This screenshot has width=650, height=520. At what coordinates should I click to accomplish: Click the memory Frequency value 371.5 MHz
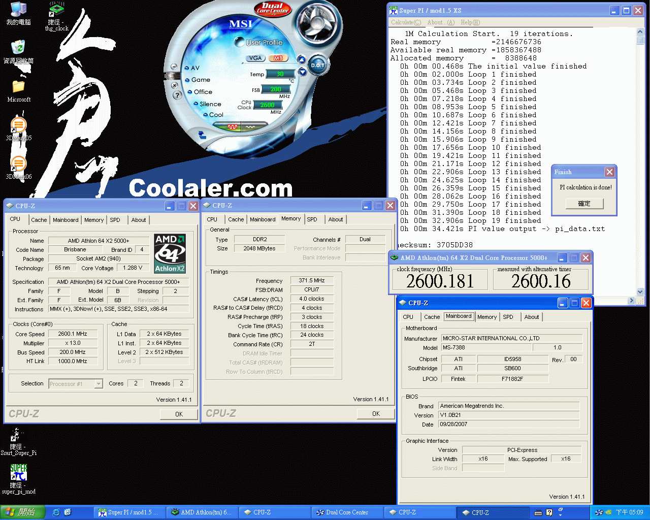[x=312, y=280]
